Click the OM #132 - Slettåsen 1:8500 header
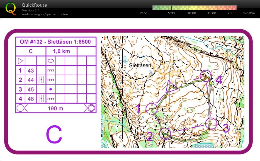Screen dimensions: 260x161 click(x=55, y=42)
